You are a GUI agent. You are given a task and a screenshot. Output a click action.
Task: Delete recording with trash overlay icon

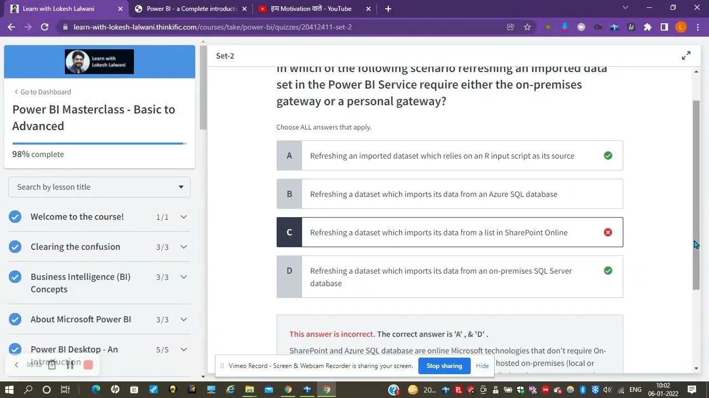coord(52,364)
